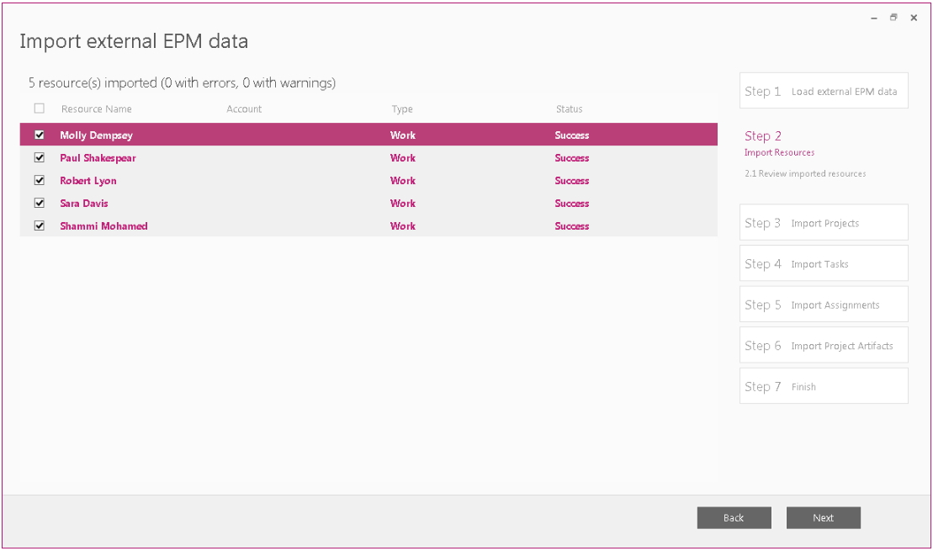933x551 pixels.
Task: Click Work type in Molly Dempsey row
Action: pos(403,135)
